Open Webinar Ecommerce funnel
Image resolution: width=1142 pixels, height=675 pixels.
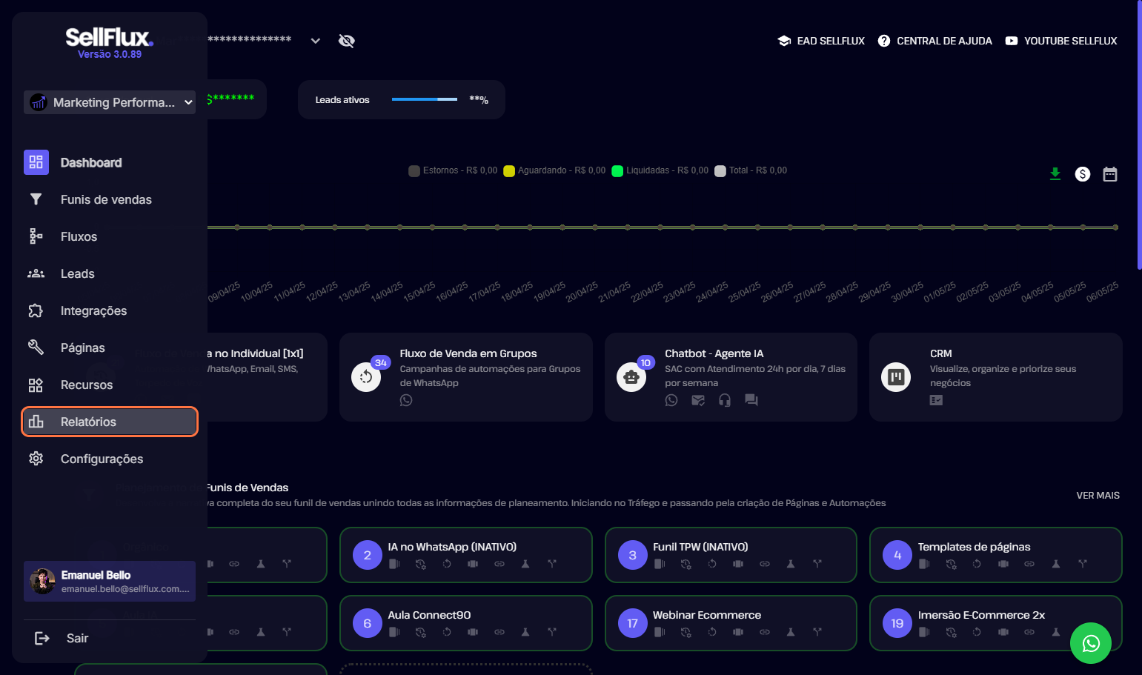(x=731, y=623)
